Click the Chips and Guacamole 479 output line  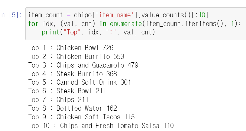(x=83, y=65)
